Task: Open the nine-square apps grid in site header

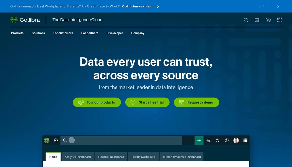Action: click(x=279, y=20)
